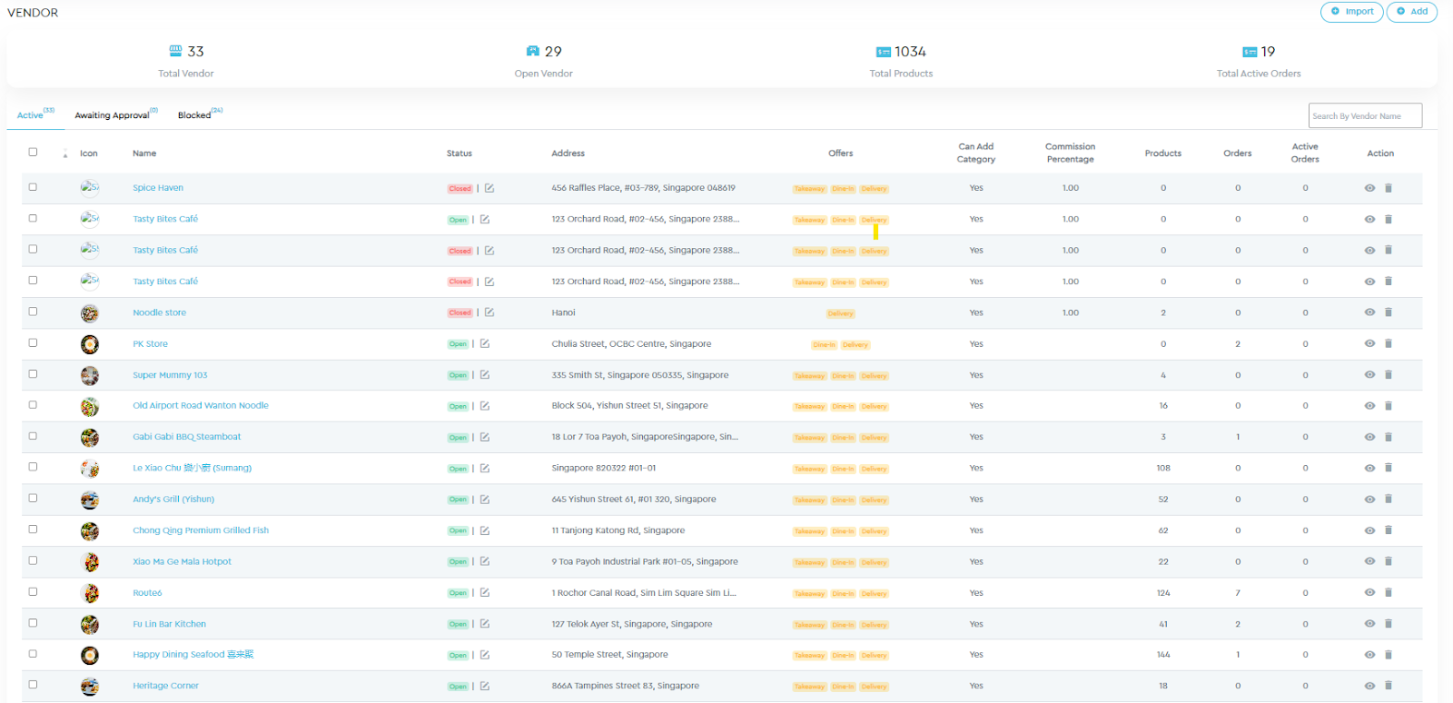The height and width of the screenshot is (703, 1453).
Task: Delete the PK Store vendor
Action: [1389, 343]
